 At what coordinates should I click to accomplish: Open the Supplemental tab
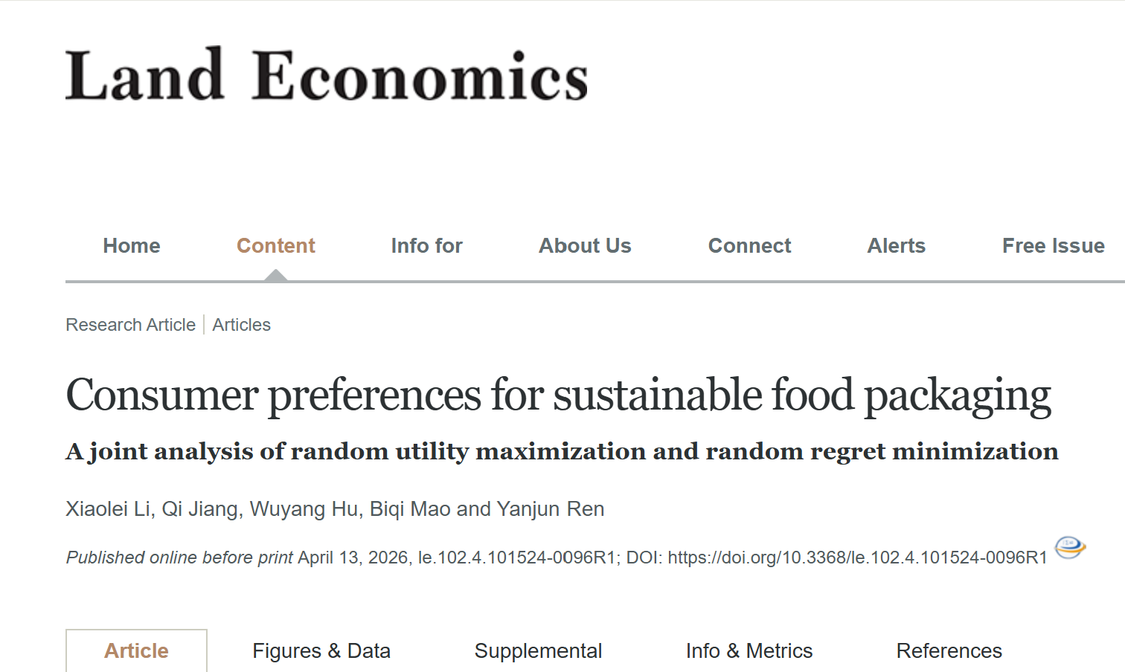tap(538, 651)
